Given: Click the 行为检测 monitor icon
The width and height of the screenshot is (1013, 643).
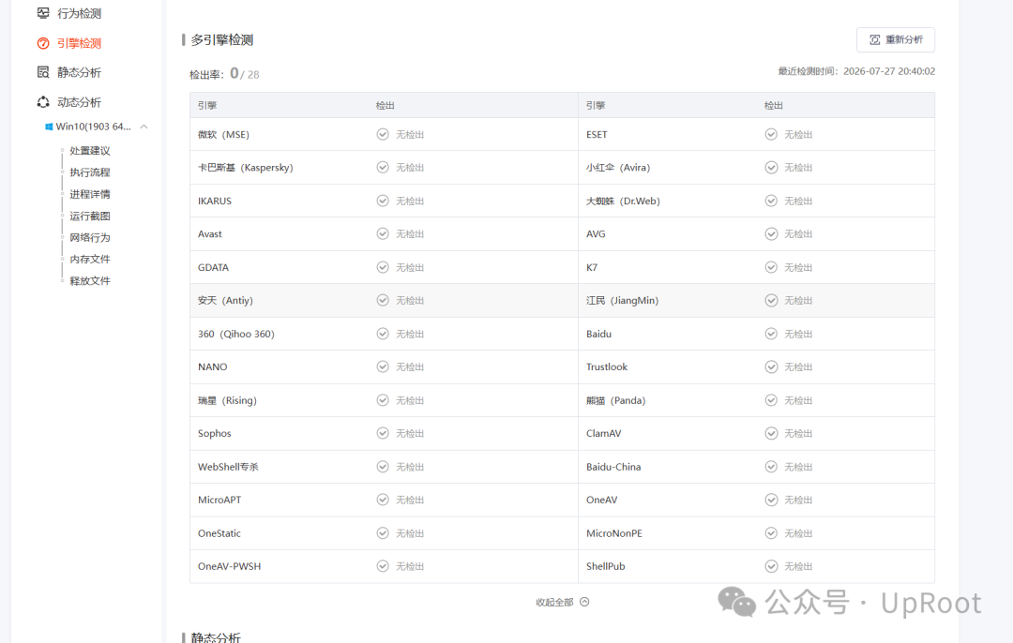Looking at the screenshot, I should (x=43, y=13).
